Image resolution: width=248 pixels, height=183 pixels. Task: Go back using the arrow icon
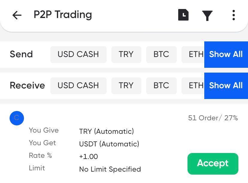click(17, 15)
